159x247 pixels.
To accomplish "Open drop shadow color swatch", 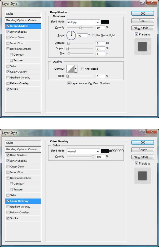I will click(105, 22).
